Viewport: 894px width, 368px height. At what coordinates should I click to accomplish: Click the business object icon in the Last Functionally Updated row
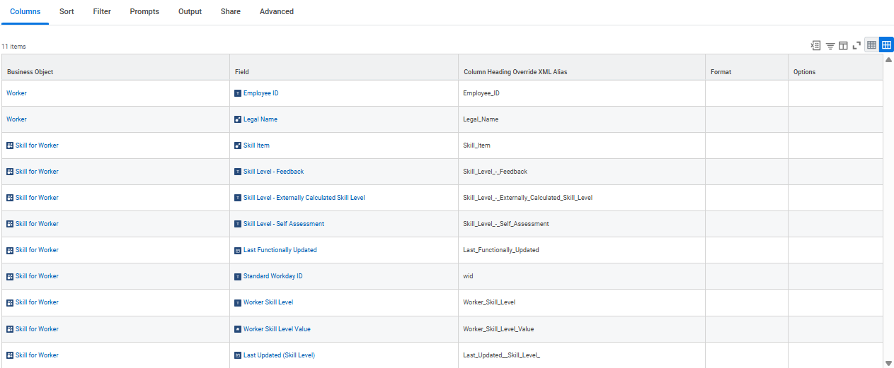tap(10, 250)
